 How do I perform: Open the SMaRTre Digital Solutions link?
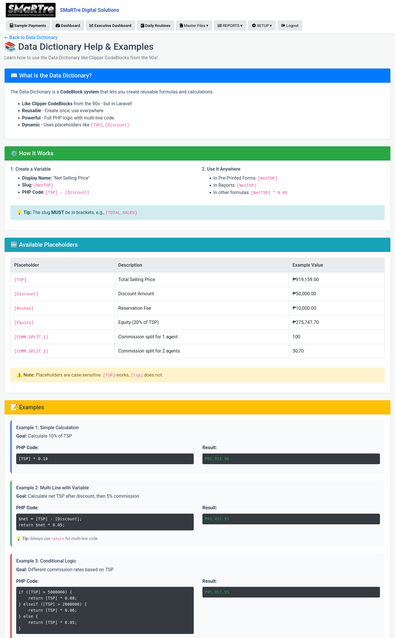(x=89, y=10)
